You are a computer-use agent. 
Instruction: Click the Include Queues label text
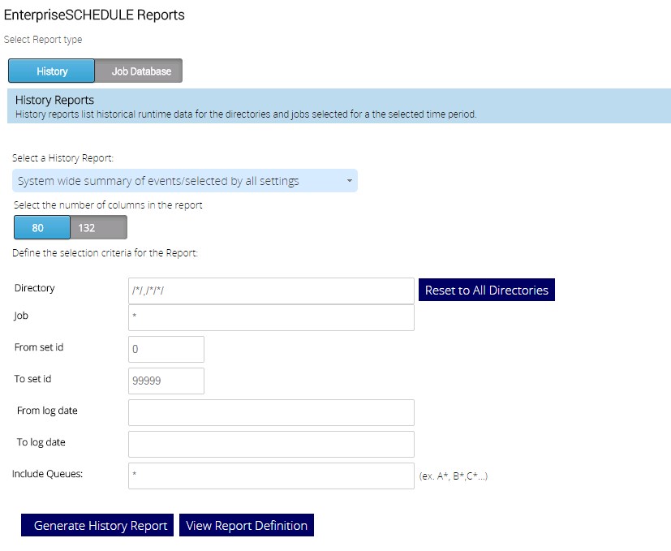(47, 474)
